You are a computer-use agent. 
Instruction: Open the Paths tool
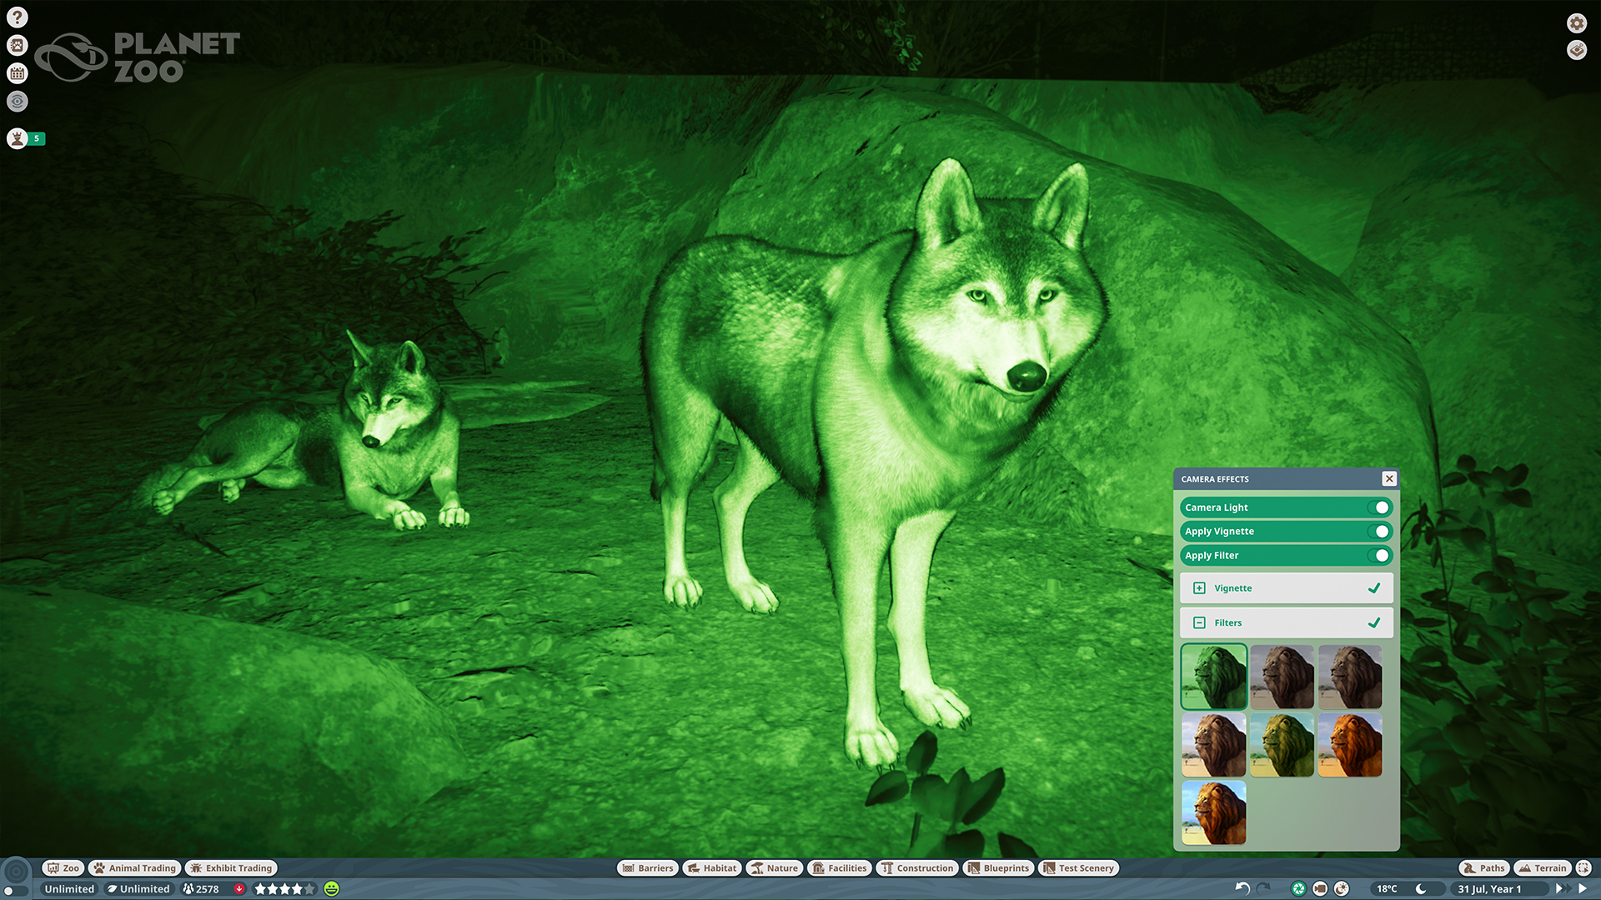click(1484, 868)
